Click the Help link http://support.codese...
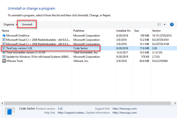Viewport: 177px width, 118px height. click(72, 113)
